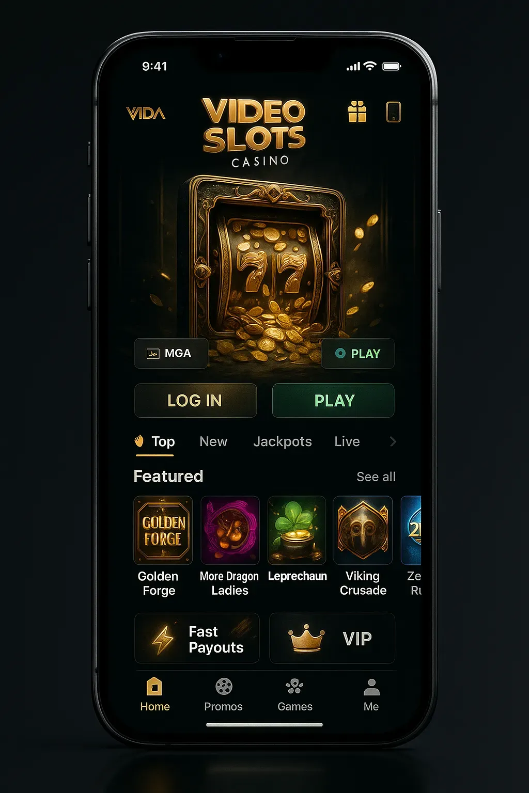Tap the lightning bolt Fast Payouts tile
The width and height of the screenshot is (529, 793).
click(197, 638)
